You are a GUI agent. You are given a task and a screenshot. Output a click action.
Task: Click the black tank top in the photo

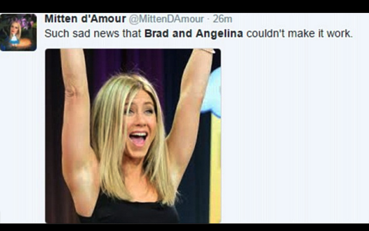(128, 210)
